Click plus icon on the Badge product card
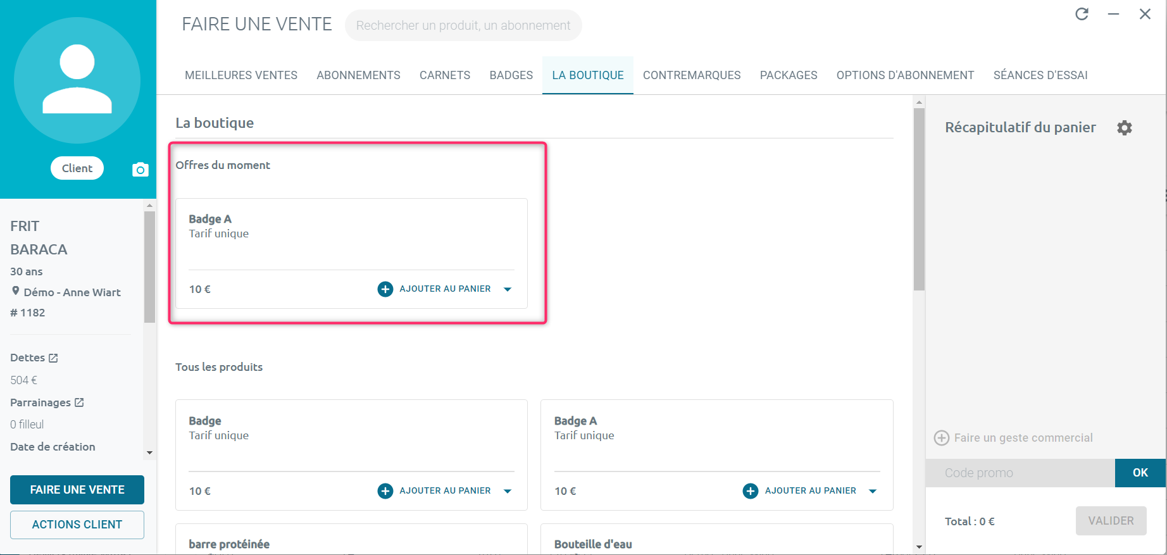Image resolution: width=1167 pixels, height=555 pixels. click(x=385, y=491)
